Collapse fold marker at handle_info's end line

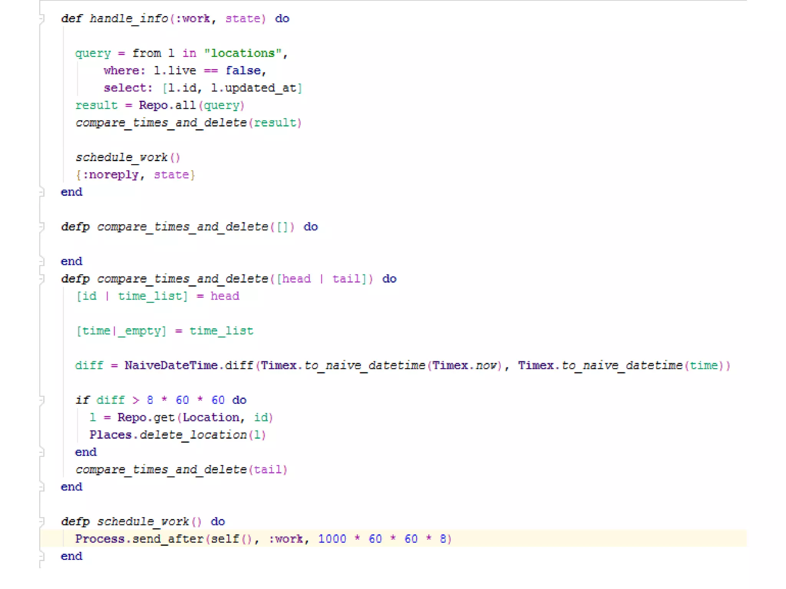pos(42,192)
